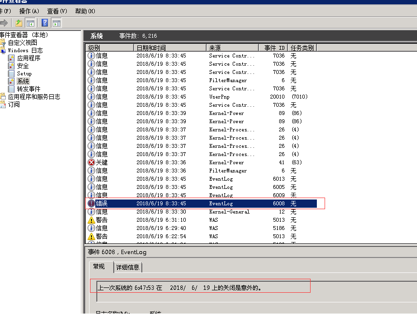Select the 应用程序 log in the tree

pyautogui.click(x=29, y=58)
